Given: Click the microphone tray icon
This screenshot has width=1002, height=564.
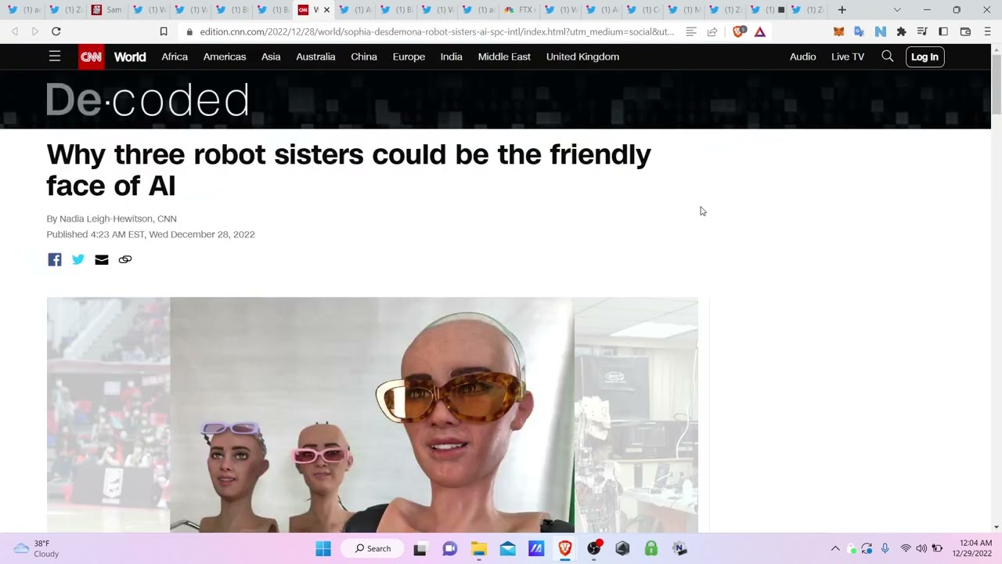Looking at the screenshot, I should [x=885, y=548].
